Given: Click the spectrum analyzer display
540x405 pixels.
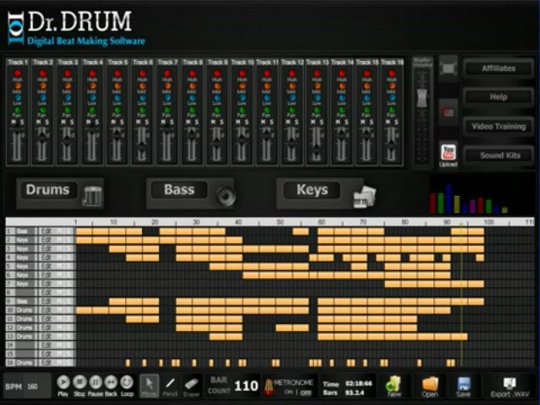Looking at the screenshot, I should pyautogui.click(x=469, y=199).
